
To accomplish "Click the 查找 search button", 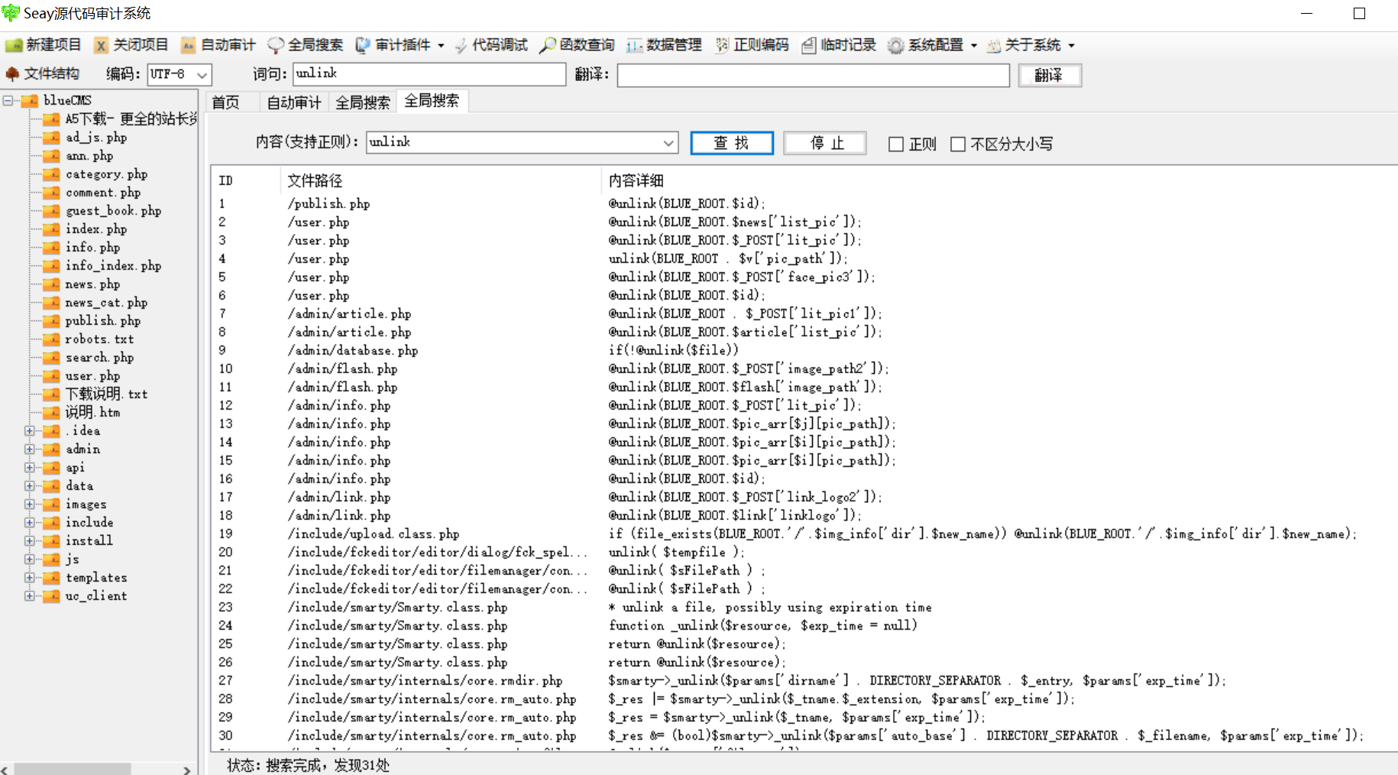I will (732, 143).
